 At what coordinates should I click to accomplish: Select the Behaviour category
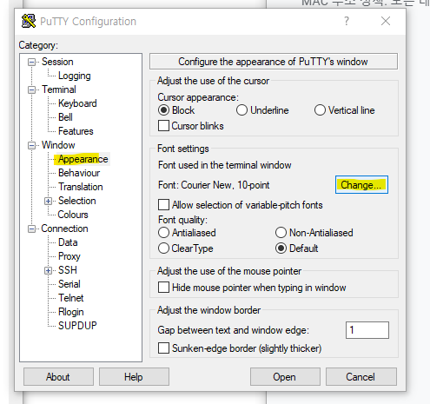(79, 173)
